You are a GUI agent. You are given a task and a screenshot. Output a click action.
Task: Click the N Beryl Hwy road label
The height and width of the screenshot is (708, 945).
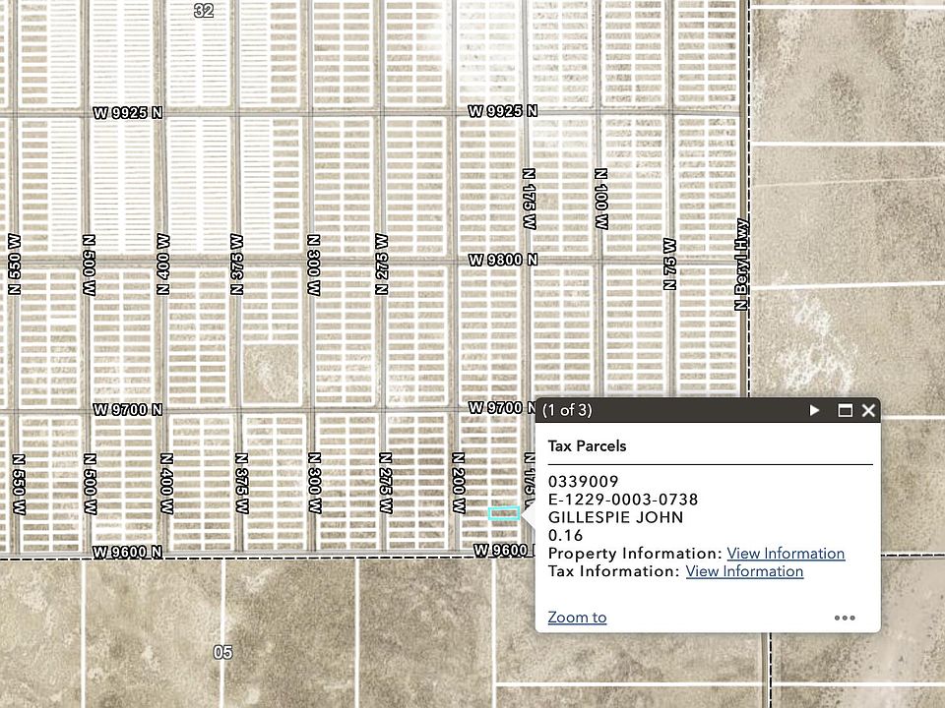coord(741,265)
